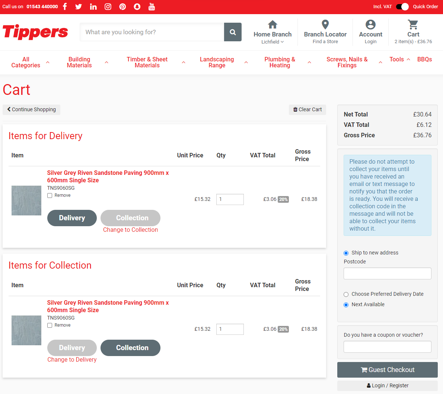The width and height of the screenshot is (443, 394).
Task: Click Quick Order link
Action: (425, 6)
